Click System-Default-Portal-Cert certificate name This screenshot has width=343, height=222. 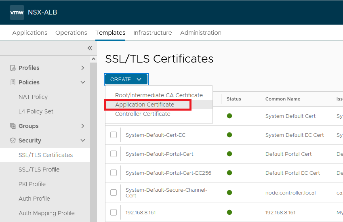click(x=160, y=154)
